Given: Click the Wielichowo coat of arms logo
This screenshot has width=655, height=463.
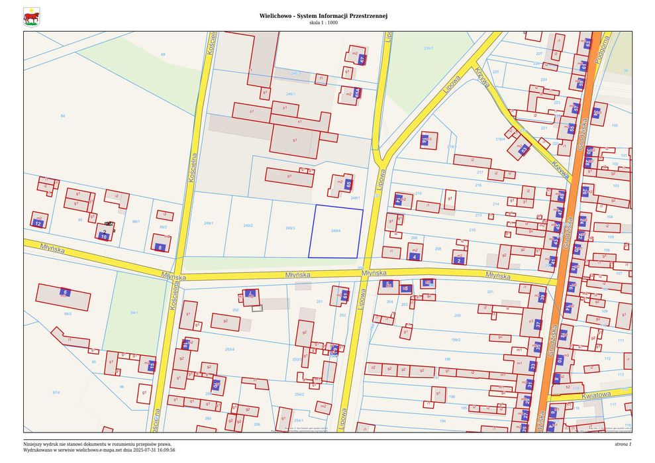Looking at the screenshot, I should point(32,17).
